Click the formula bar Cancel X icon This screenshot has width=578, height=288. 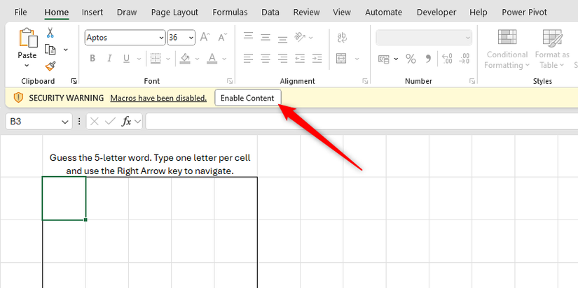pyautogui.click(x=95, y=122)
